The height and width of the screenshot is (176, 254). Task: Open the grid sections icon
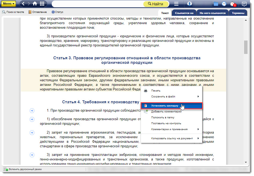tap(42, 4)
